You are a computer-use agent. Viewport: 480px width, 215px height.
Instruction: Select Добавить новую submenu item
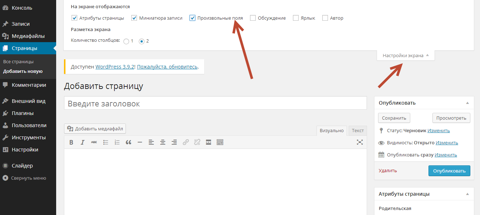click(x=23, y=71)
